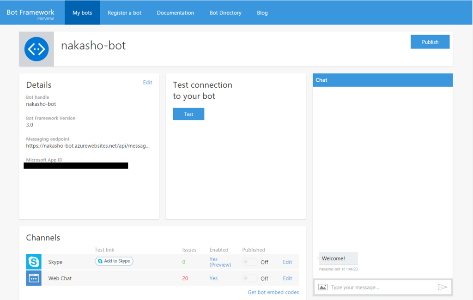Click the messaging endpoint URL text
The image size is (473, 300).
click(x=88, y=146)
